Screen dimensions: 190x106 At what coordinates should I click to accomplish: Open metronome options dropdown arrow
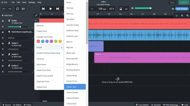(x=126, y=9)
